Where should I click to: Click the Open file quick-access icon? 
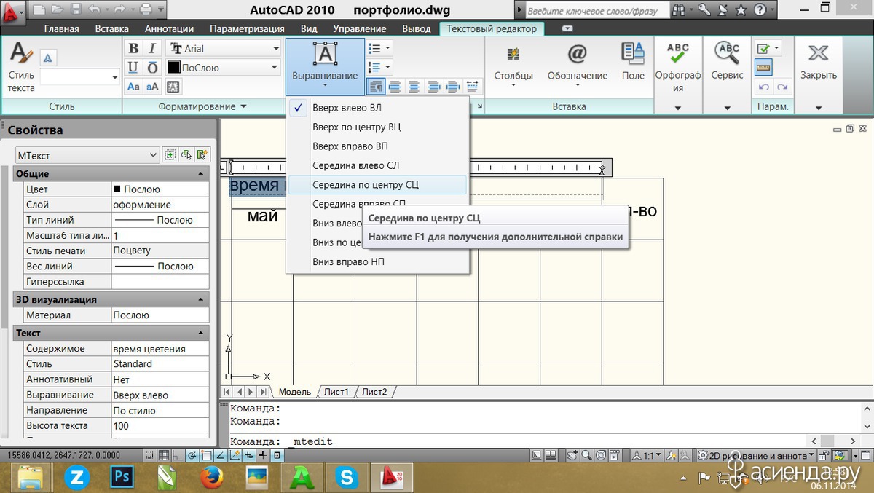(x=58, y=10)
